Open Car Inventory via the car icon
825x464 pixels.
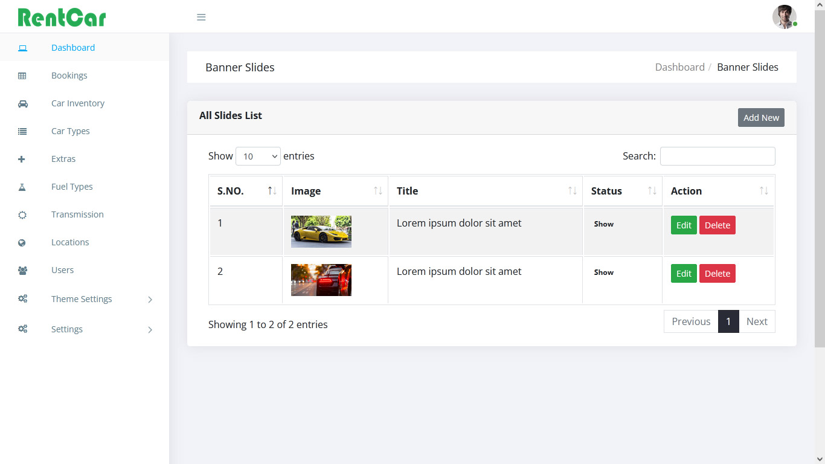[22, 103]
